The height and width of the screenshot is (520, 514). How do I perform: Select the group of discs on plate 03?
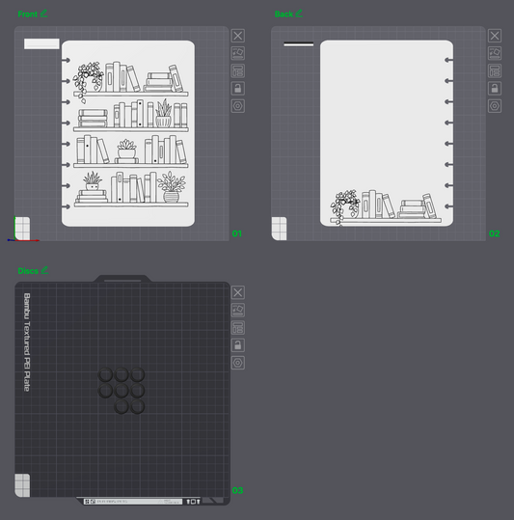122,391
